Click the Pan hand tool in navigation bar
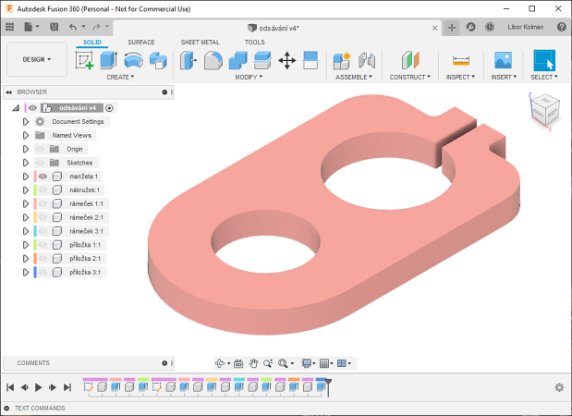Viewport: 572px width, 416px height. pyautogui.click(x=237, y=363)
